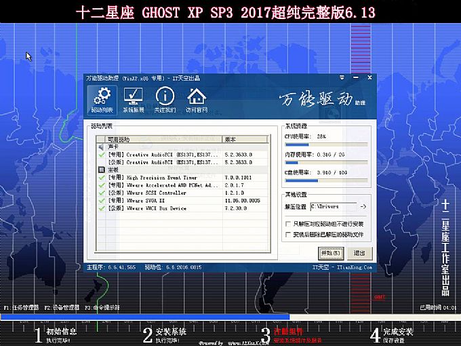Click version 5.2.3633.0 of [专用] Creative driver
Viewport: 461px width, 346px height.
pyautogui.click(x=239, y=155)
